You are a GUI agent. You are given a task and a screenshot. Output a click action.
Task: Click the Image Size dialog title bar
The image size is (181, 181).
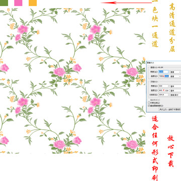tap(164, 62)
